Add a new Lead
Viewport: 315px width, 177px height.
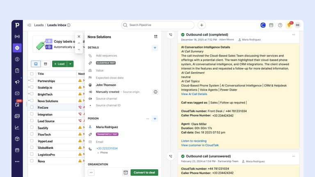pyautogui.click(x=59, y=64)
